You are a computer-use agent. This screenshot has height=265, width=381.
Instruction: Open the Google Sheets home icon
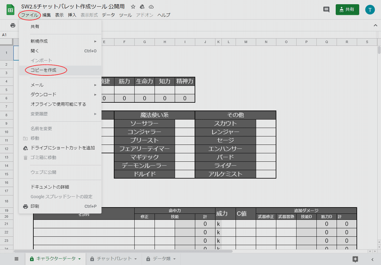(10, 10)
